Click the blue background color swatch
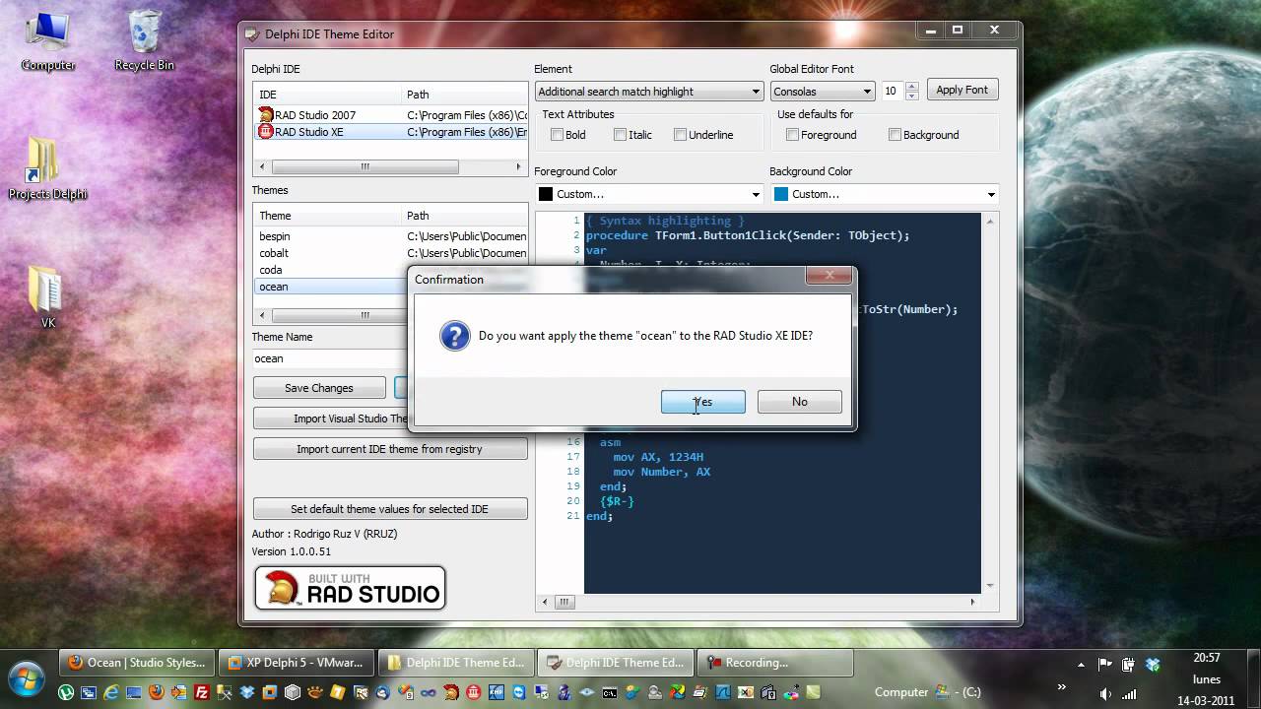Screen dimensions: 1261x709 pos(781,194)
